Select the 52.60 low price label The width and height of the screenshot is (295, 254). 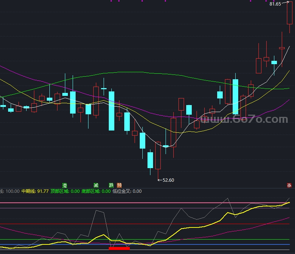(168, 180)
